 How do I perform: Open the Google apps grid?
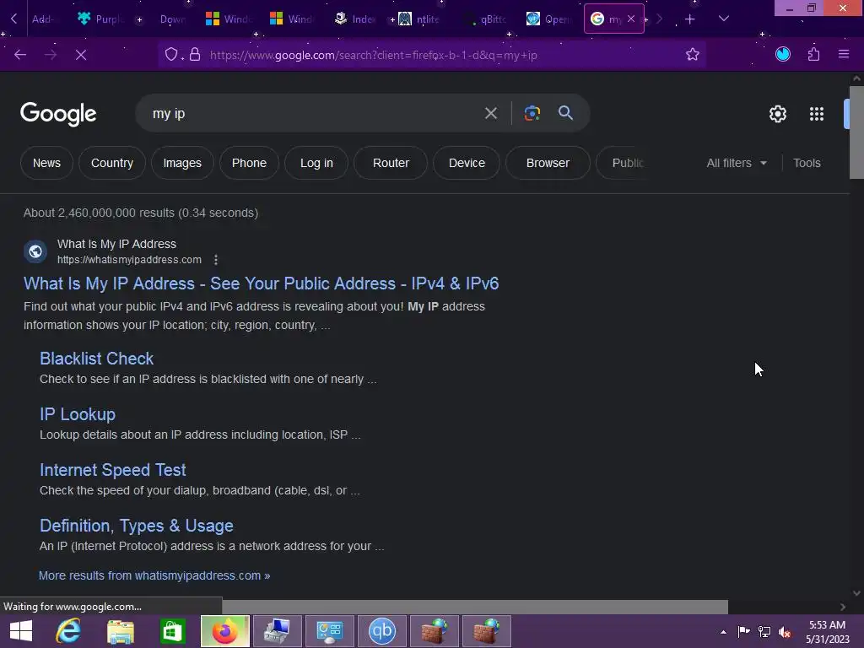(x=816, y=114)
